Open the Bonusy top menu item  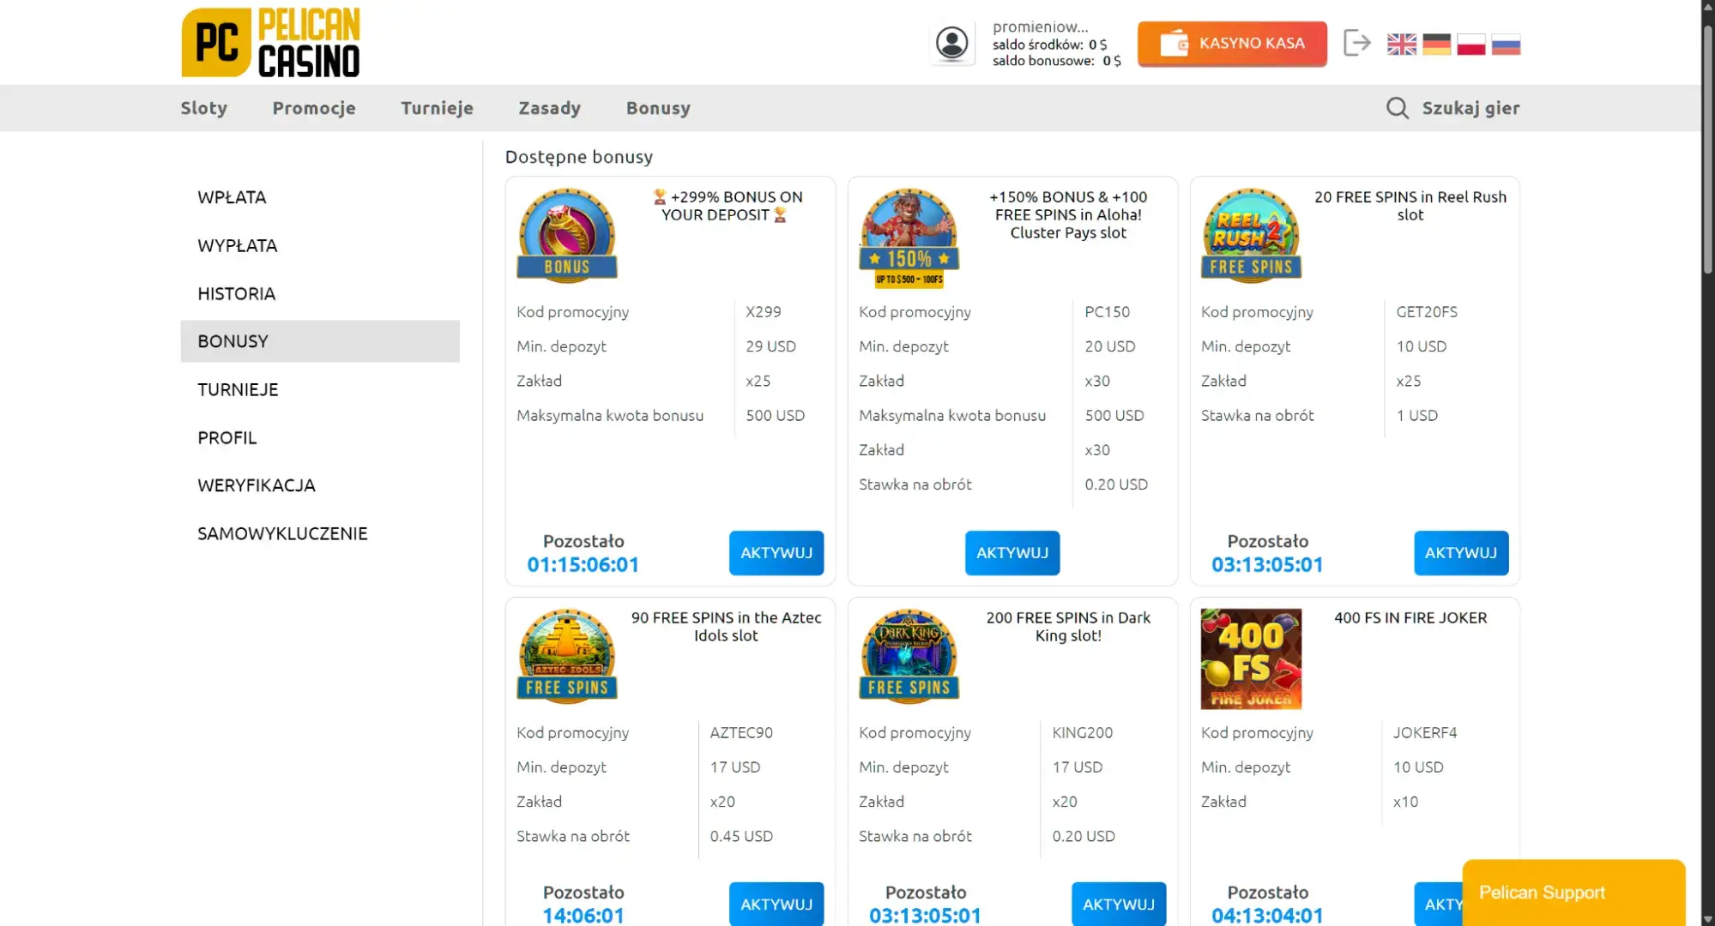coord(658,108)
